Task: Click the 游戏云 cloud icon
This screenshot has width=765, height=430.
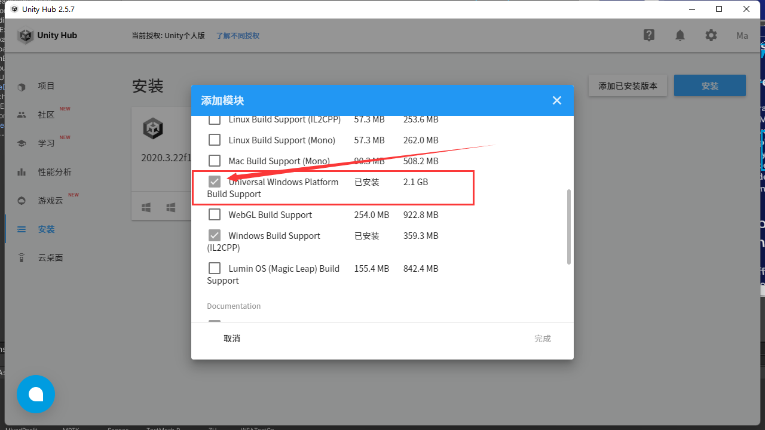Action: [x=22, y=201]
